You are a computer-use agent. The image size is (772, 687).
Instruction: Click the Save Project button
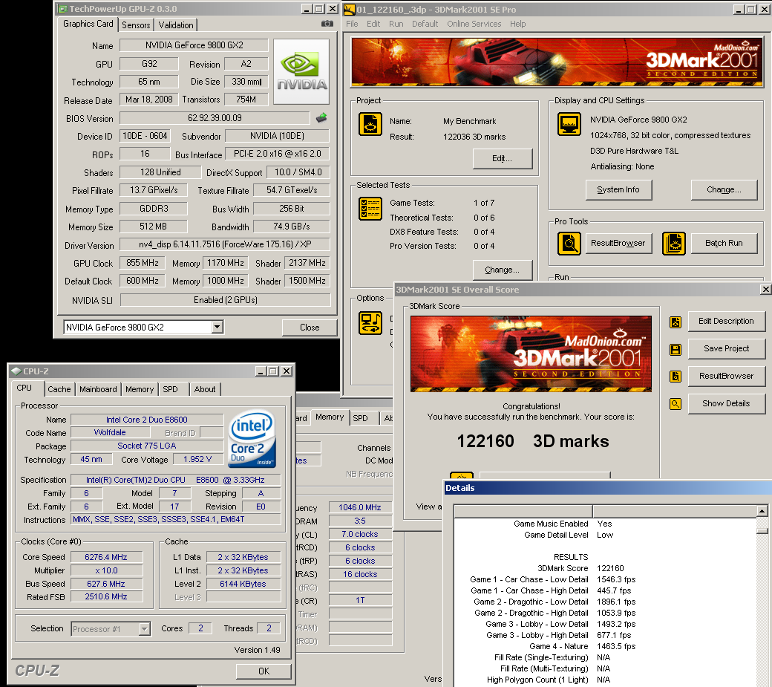click(726, 348)
